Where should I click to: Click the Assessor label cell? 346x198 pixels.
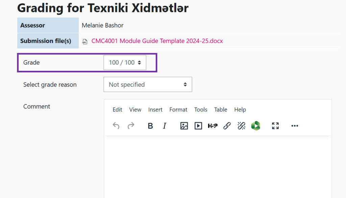point(48,25)
